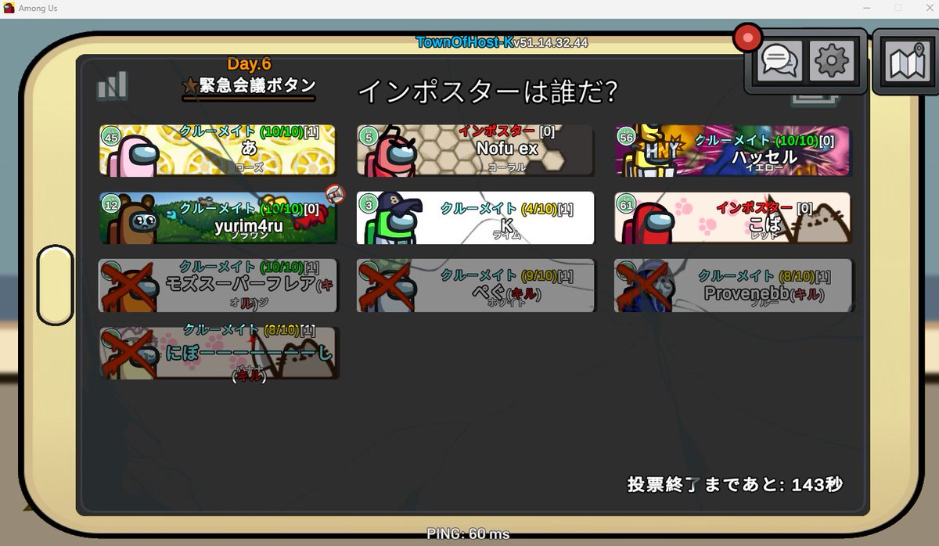The width and height of the screenshot is (939, 546).
Task: Vote for player Nofu ex
Action: [x=475, y=151]
